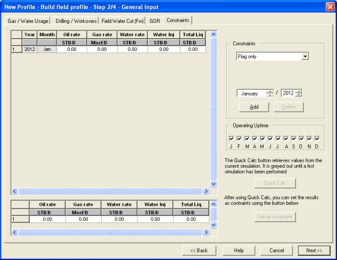
Task: Open the GOR tab
Action: 155,21
